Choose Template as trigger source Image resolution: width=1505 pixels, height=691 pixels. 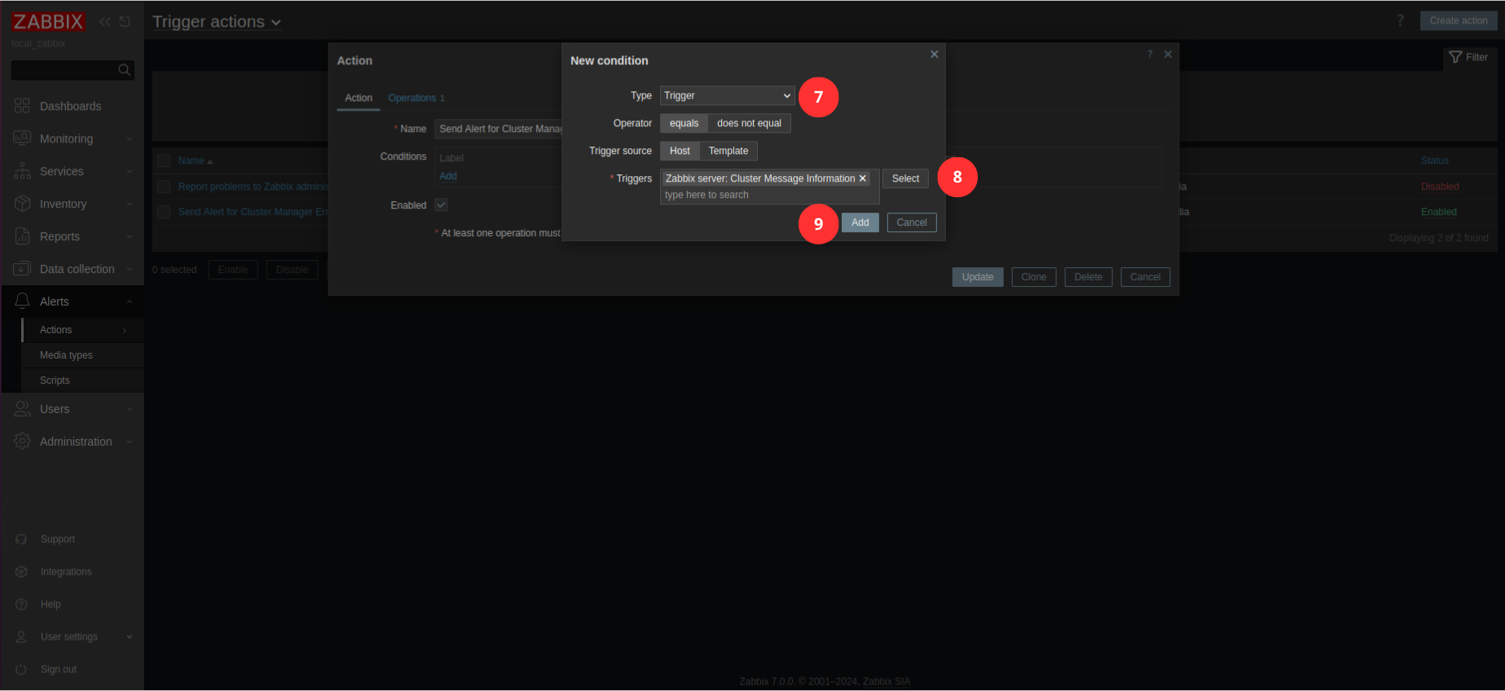point(728,151)
